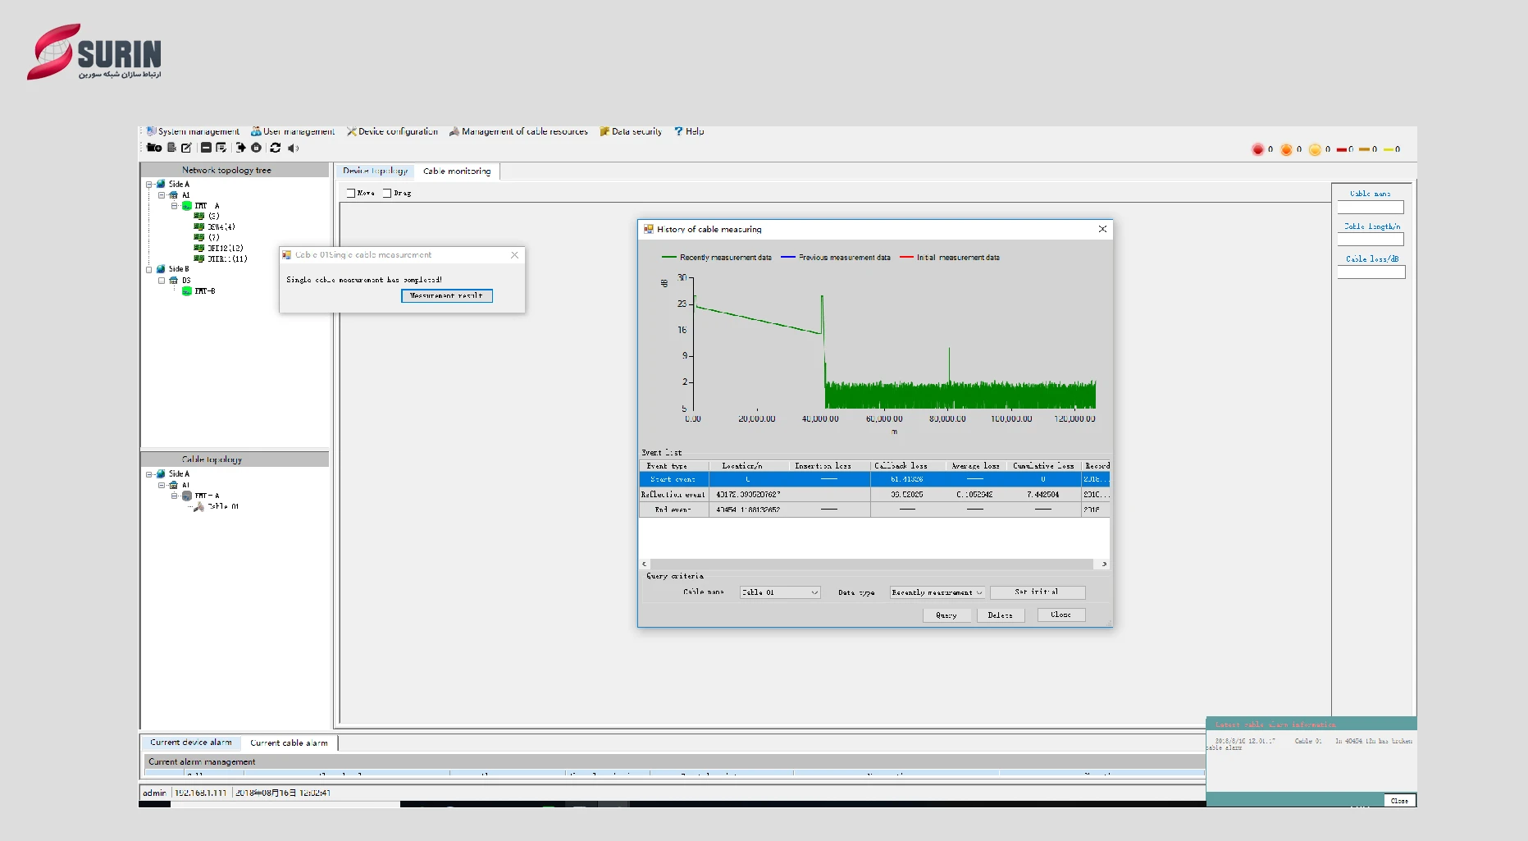This screenshot has width=1528, height=841.
Task: Click the yellow circle alarm indicator
Action: click(1315, 149)
